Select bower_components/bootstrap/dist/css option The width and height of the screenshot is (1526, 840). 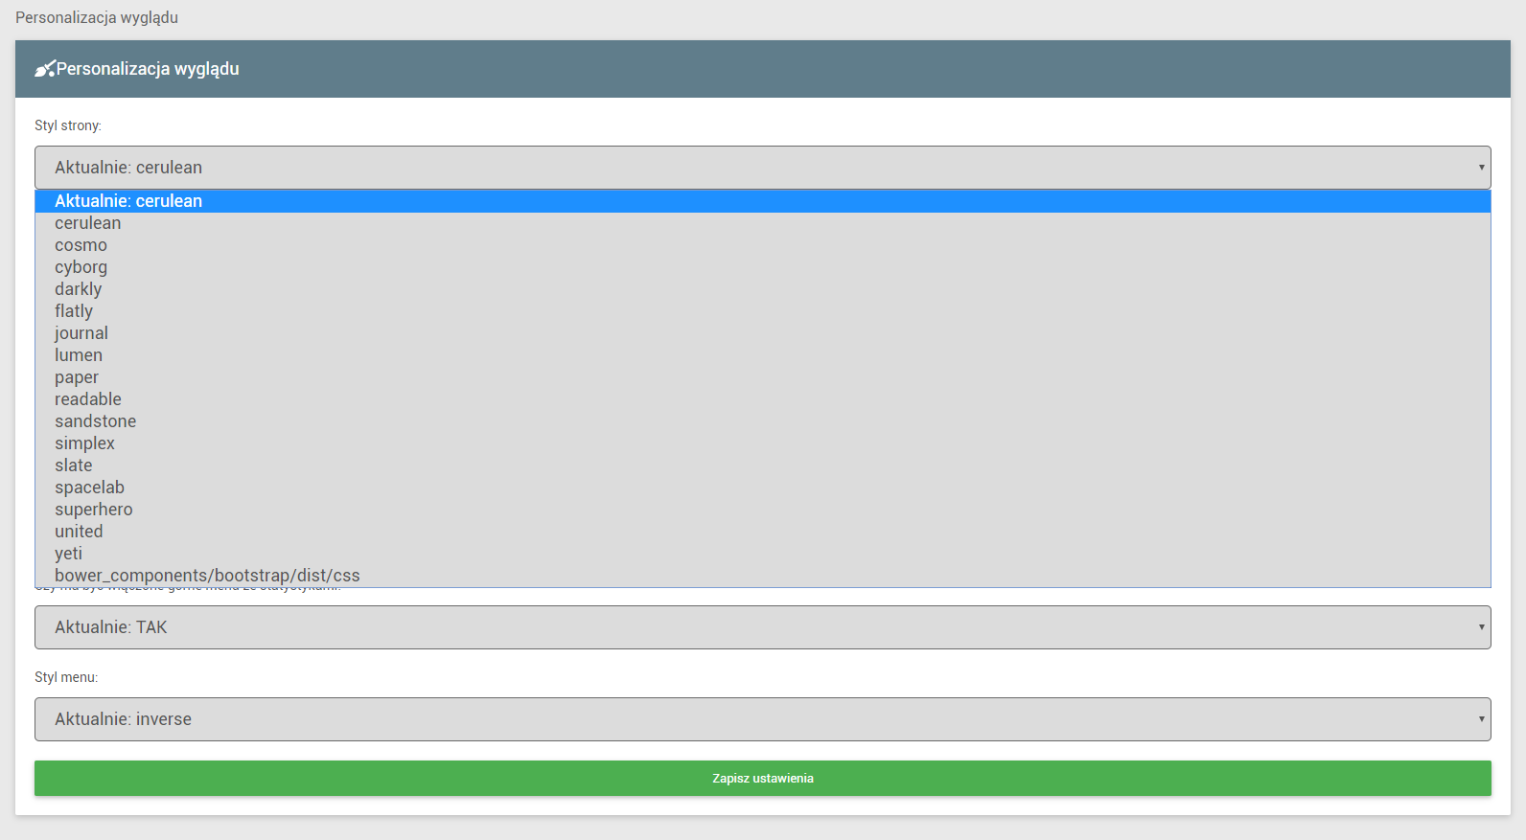207,576
